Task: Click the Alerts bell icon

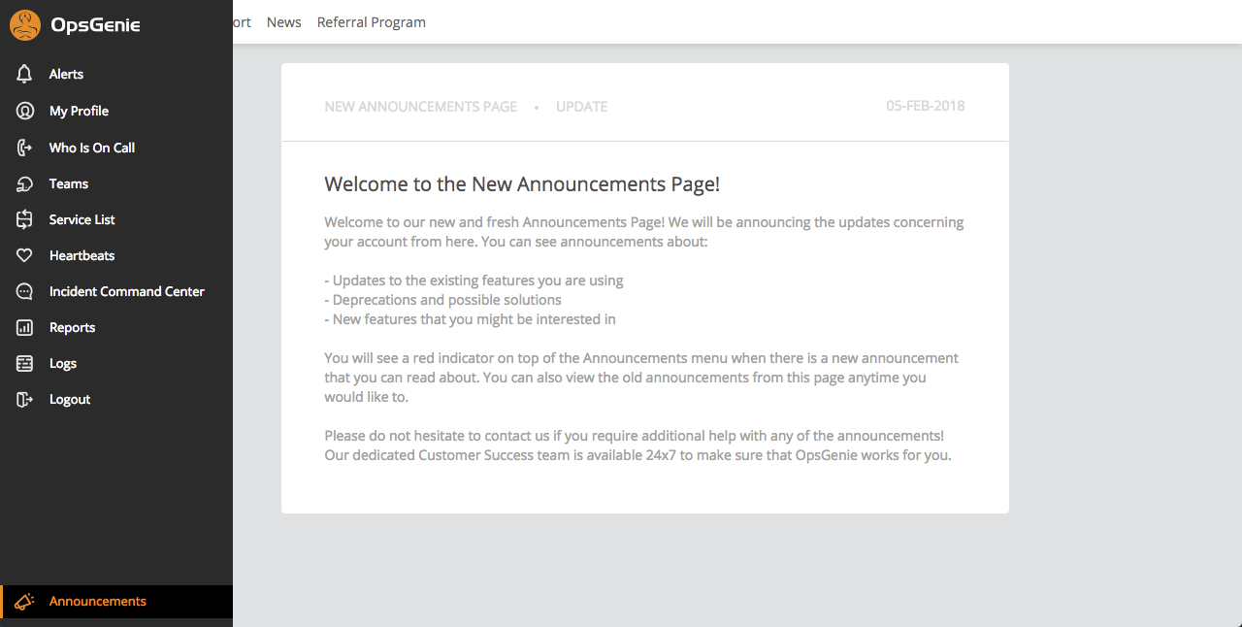Action: click(25, 74)
